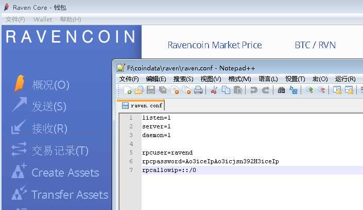Open the 文件(F) menu in Raven Core
The image size is (363, 210).
pos(15,20)
